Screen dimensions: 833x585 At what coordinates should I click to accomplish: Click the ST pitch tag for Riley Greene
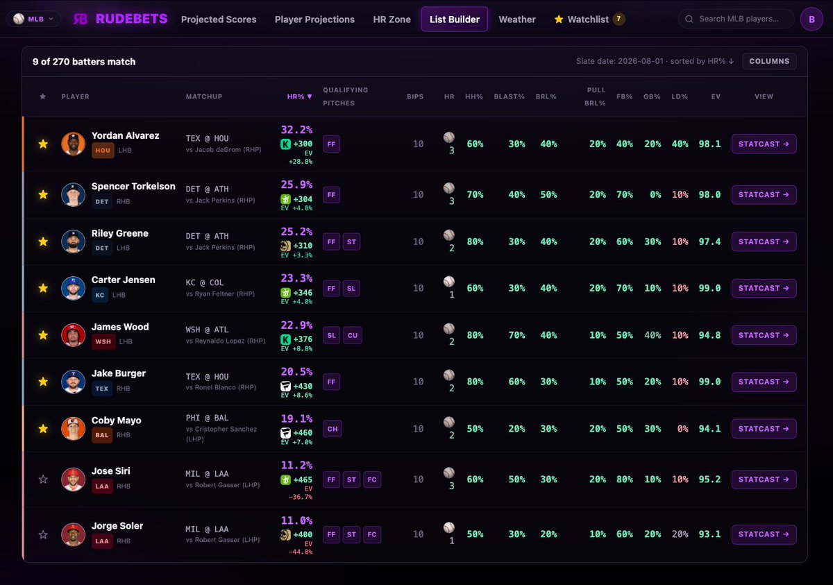pos(351,241)
